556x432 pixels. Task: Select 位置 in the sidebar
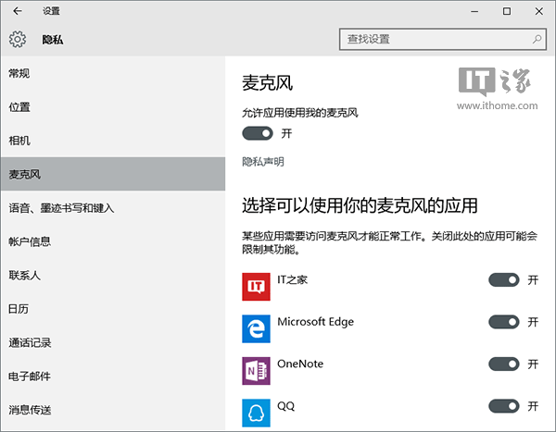click(x=113, y=107)
